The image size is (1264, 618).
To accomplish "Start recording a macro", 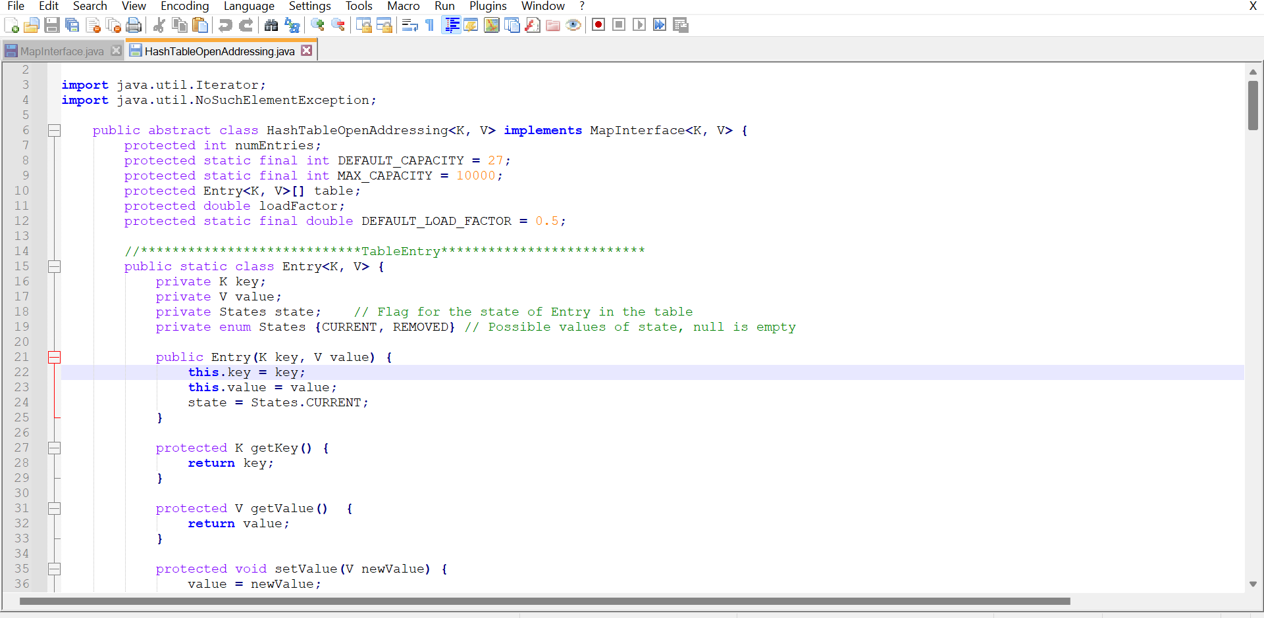I will tap(598, 24).
